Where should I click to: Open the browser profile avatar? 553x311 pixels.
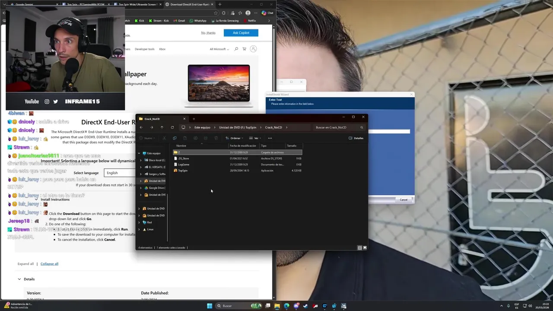tap(248, 13)
